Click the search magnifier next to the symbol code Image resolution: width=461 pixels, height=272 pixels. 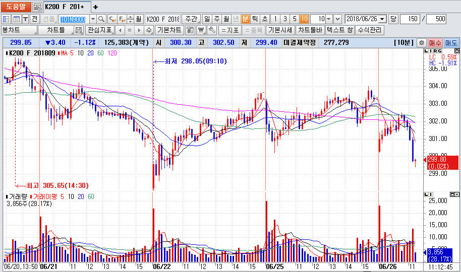[101, 19]
